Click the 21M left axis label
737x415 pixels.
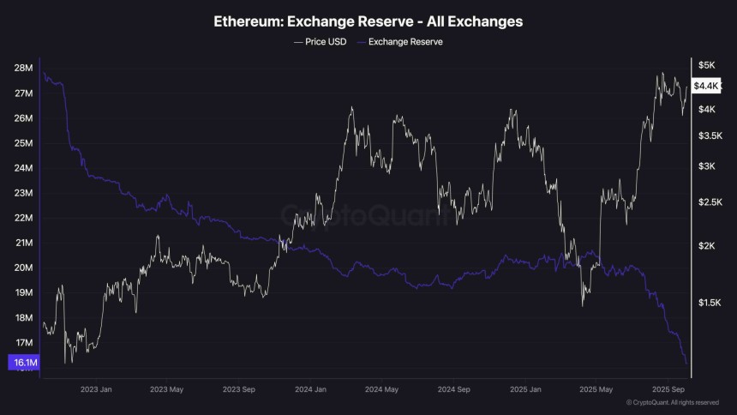click(x=23, y=243)
